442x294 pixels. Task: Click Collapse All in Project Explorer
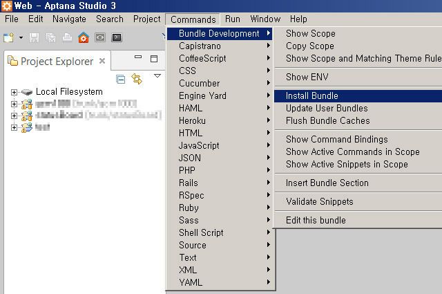tap(121, 79)
